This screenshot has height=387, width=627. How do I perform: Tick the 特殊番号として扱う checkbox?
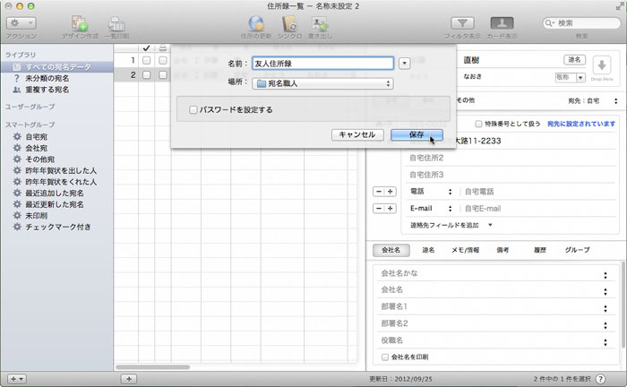pos(479,124)
